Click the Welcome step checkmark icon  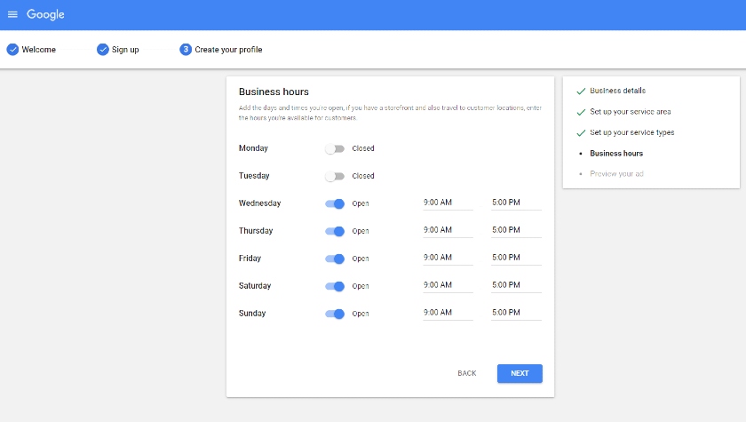click(12, 50)
